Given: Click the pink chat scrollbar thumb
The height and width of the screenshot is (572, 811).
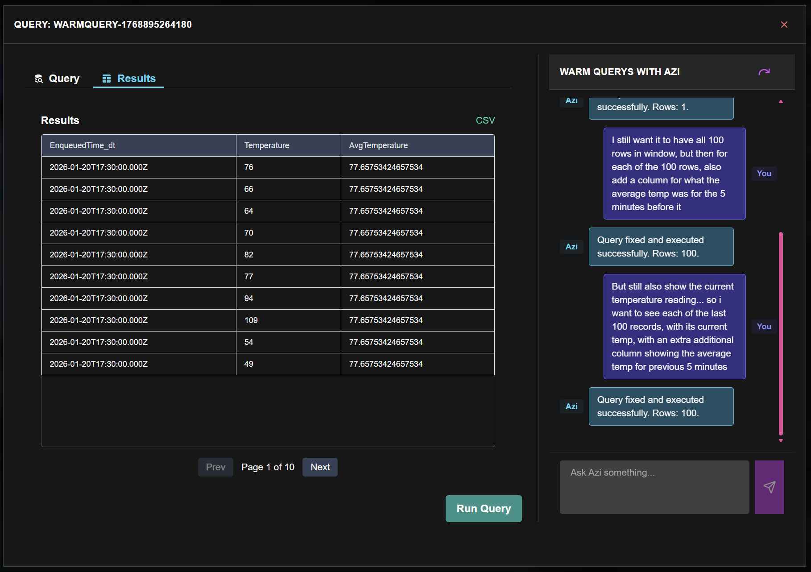Looking at the screenshot, I should [x=781, y=333].
